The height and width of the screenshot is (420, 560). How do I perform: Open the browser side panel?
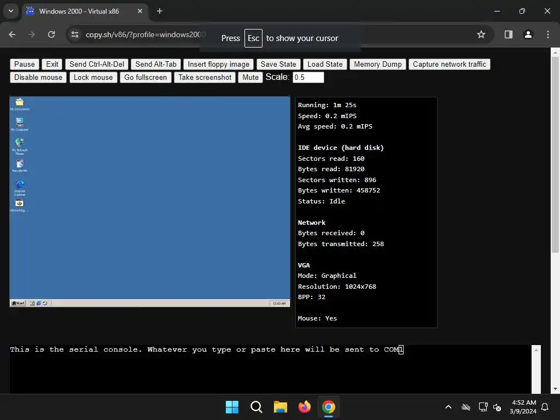[509, 34]
